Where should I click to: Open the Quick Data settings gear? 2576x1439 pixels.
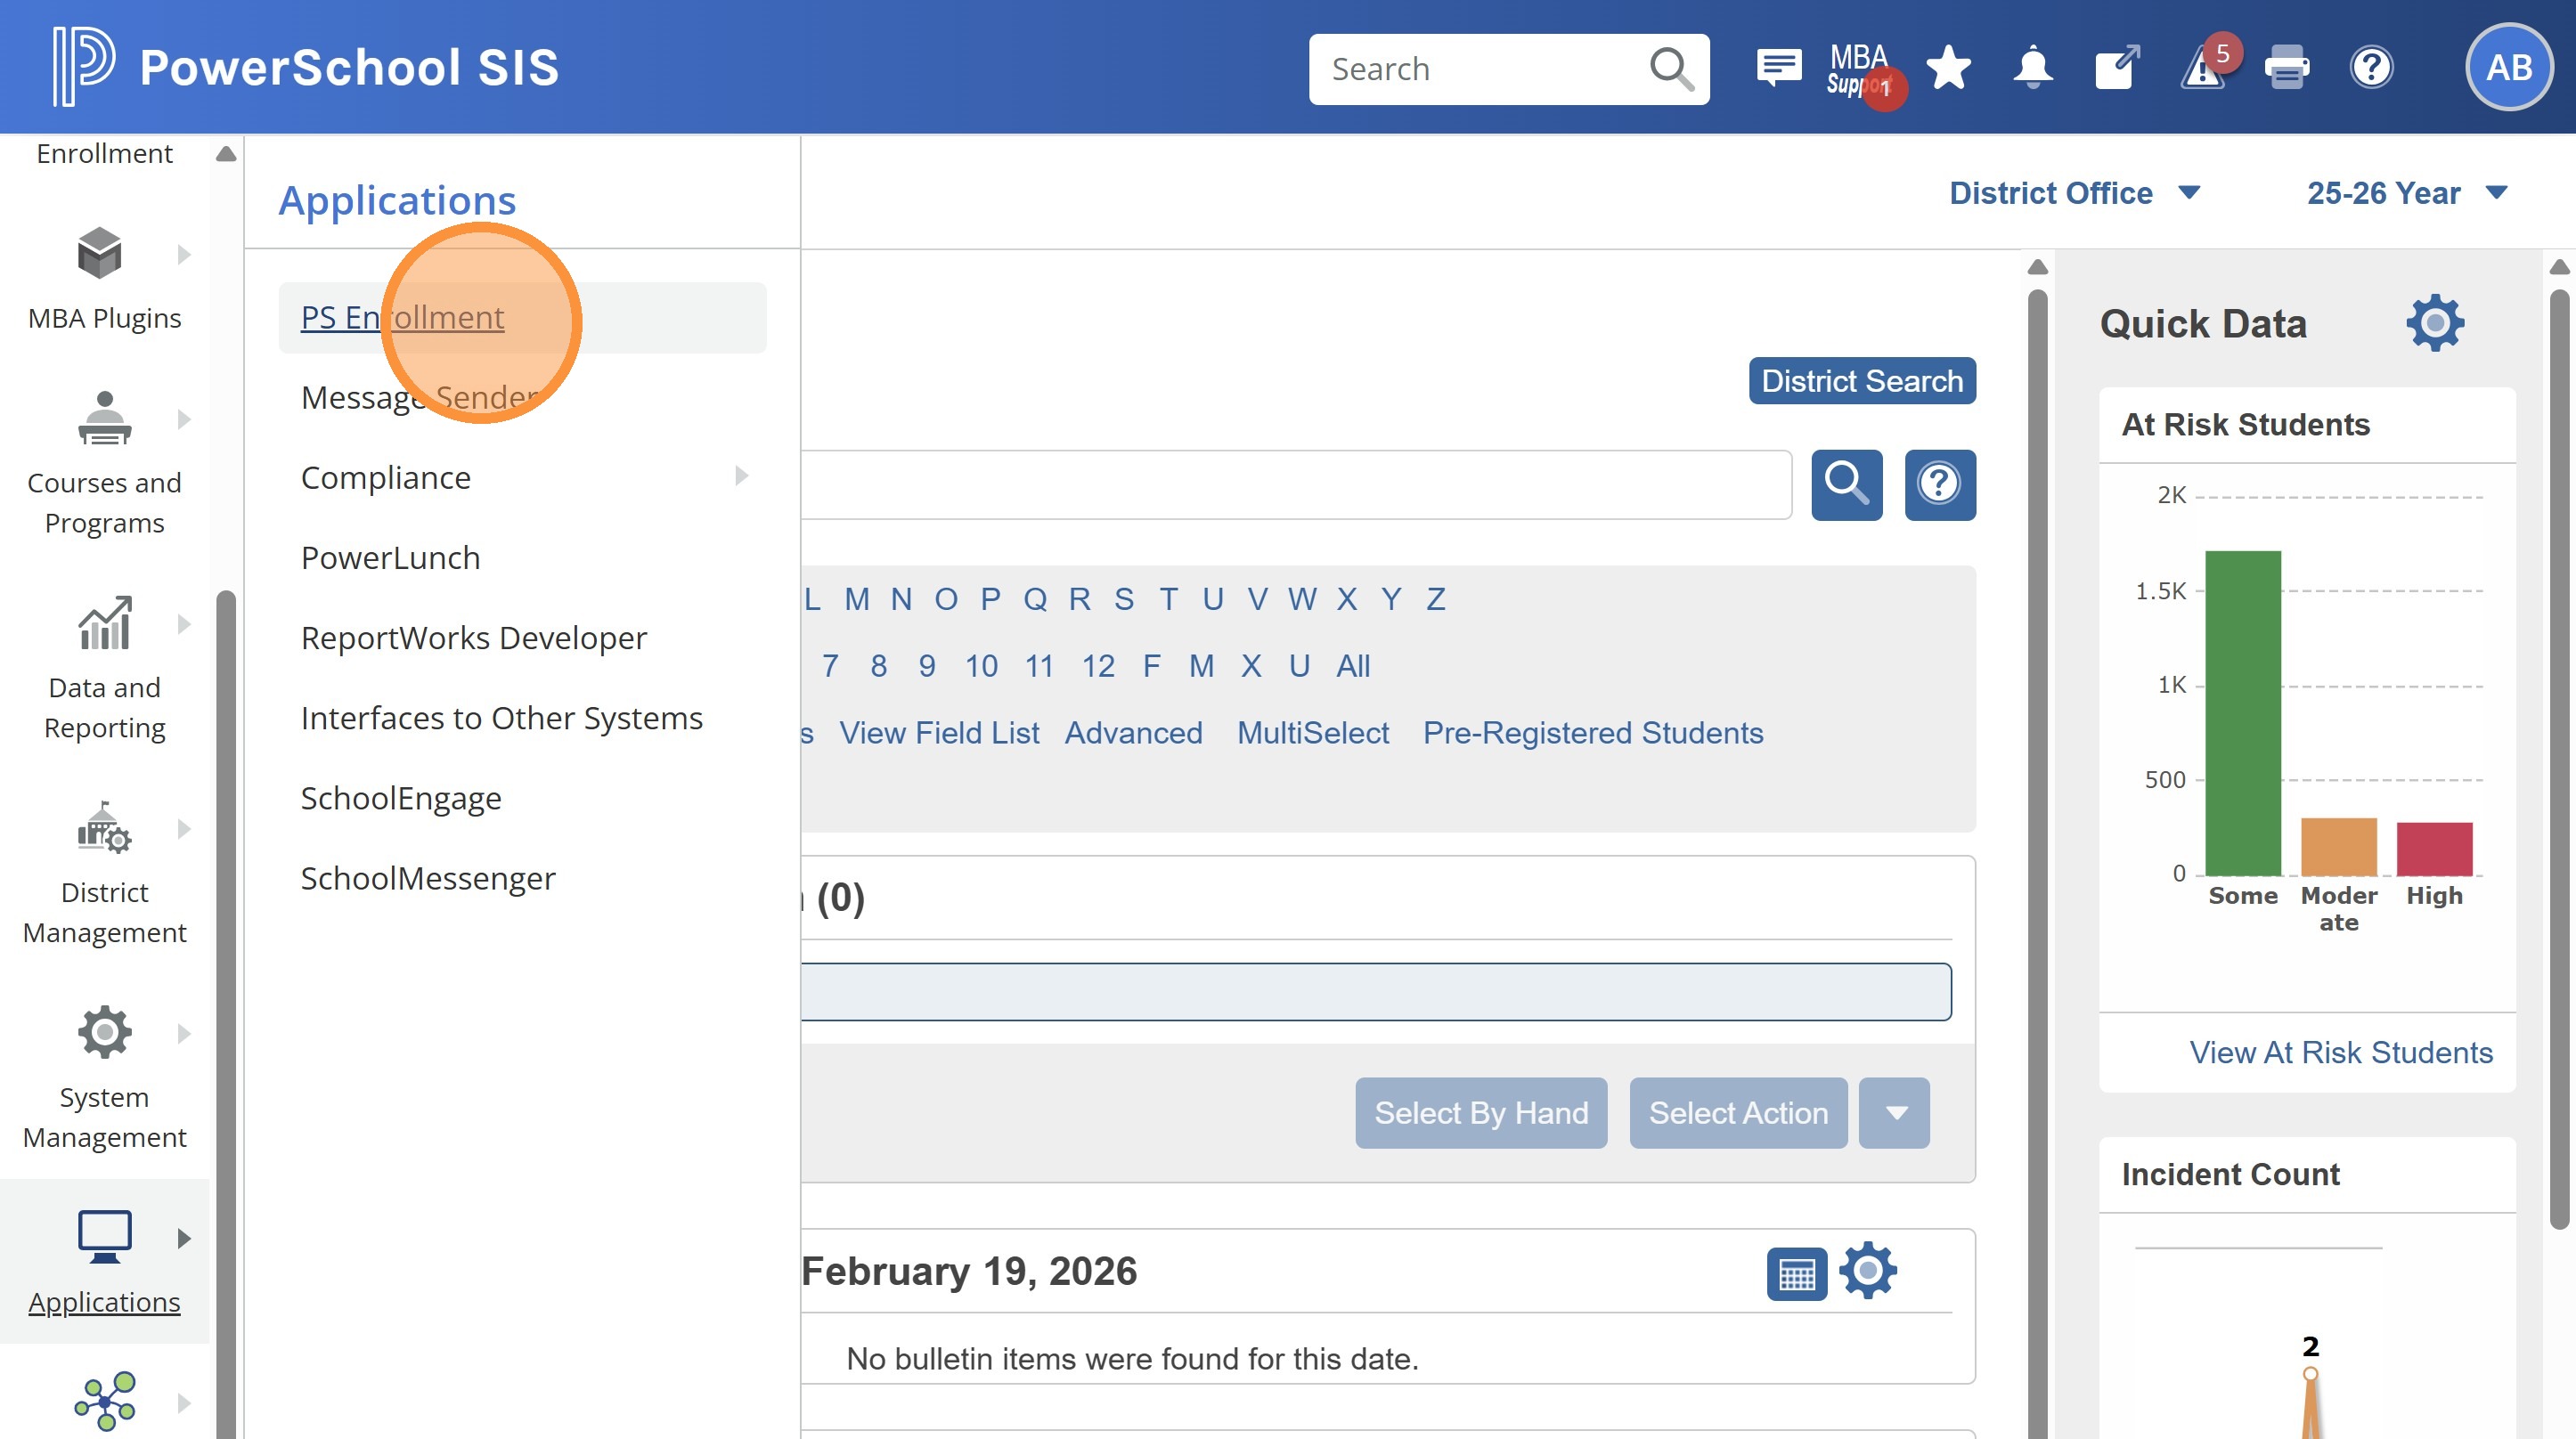pyautogui.click(x=2434, y=322)
